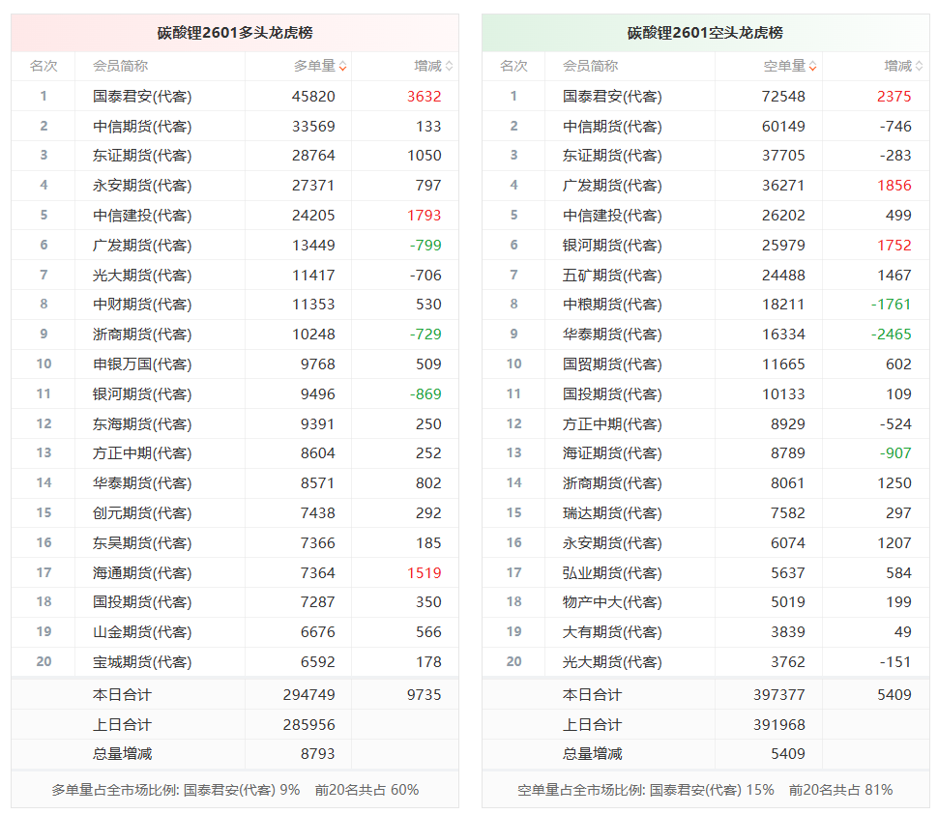Click the green change value -799
938x815 pixels.
click(425, 246)
